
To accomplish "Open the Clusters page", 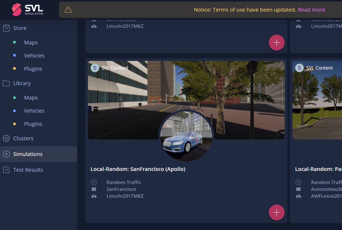I will (23, 138).
